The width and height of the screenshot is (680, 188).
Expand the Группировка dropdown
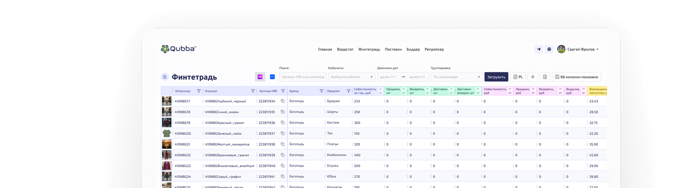pos(456,77)
